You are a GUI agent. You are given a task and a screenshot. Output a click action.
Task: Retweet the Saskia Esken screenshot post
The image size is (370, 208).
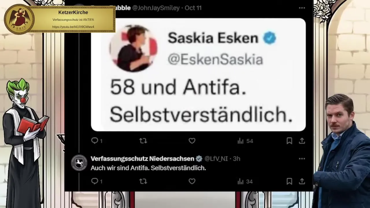coord(143,141)
